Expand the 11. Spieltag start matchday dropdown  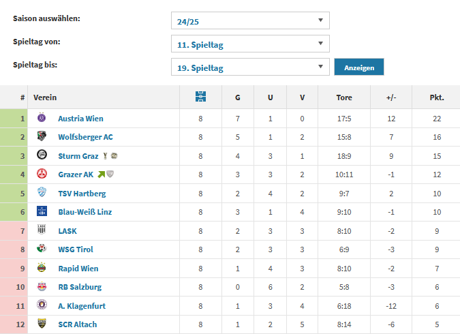point(250,44)
